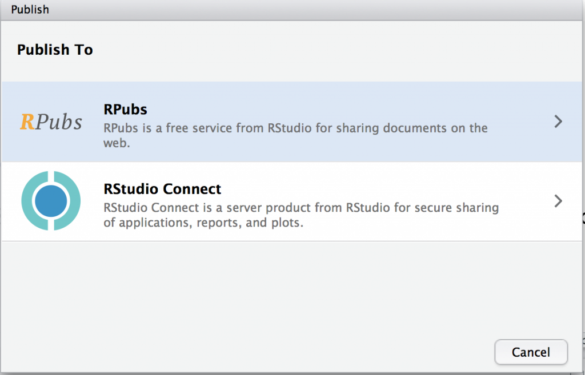Open RPubs using its right chevron
Viewport: 585px width, 375px height.
click(x=558, y=122)
